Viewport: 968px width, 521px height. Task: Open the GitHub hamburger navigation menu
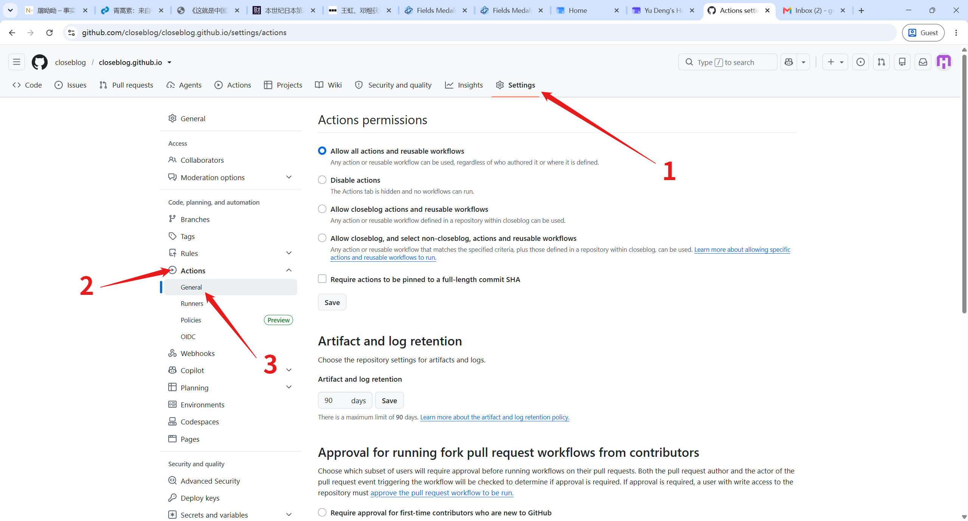point(17,62)
